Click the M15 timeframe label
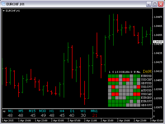The image size is (165, 124). tap(32, 111)
